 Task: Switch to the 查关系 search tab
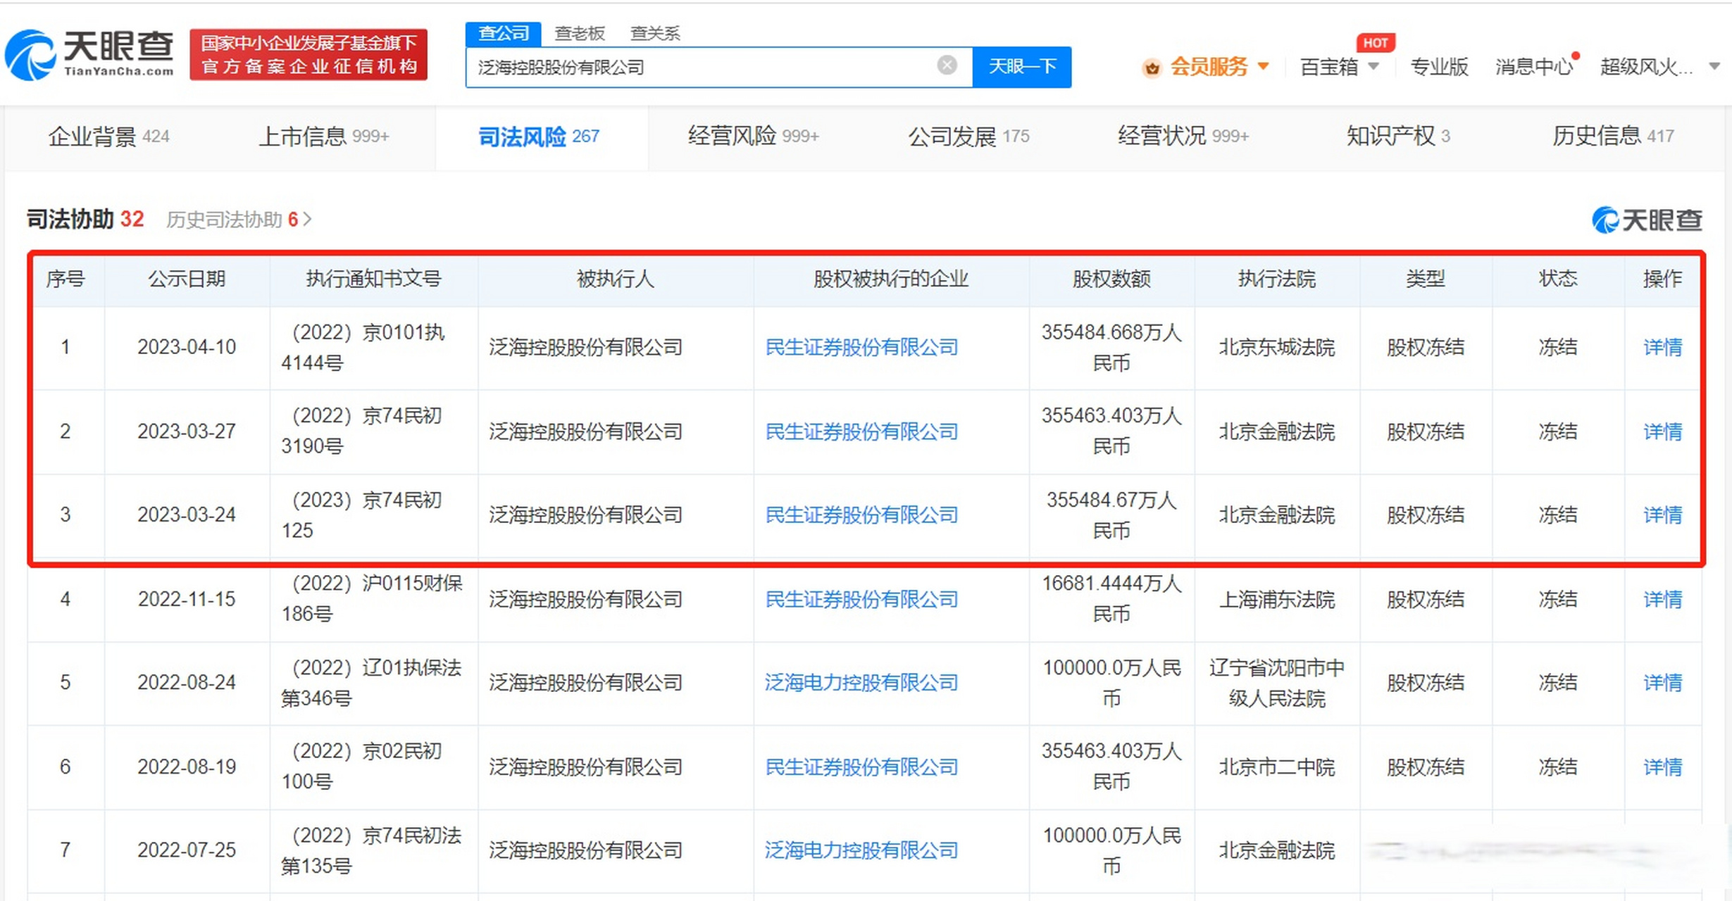coord(655,33)
